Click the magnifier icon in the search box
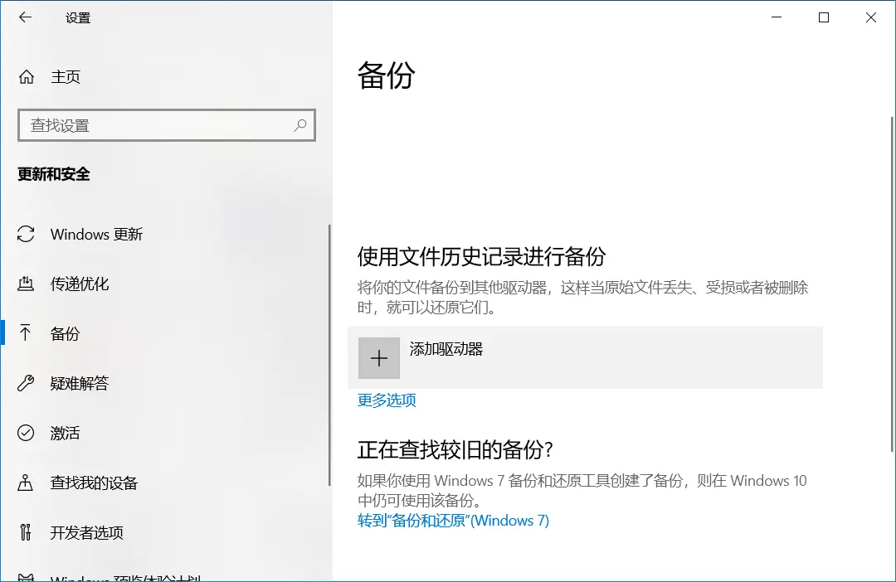896x582 pixels. (x=299, y=125)
